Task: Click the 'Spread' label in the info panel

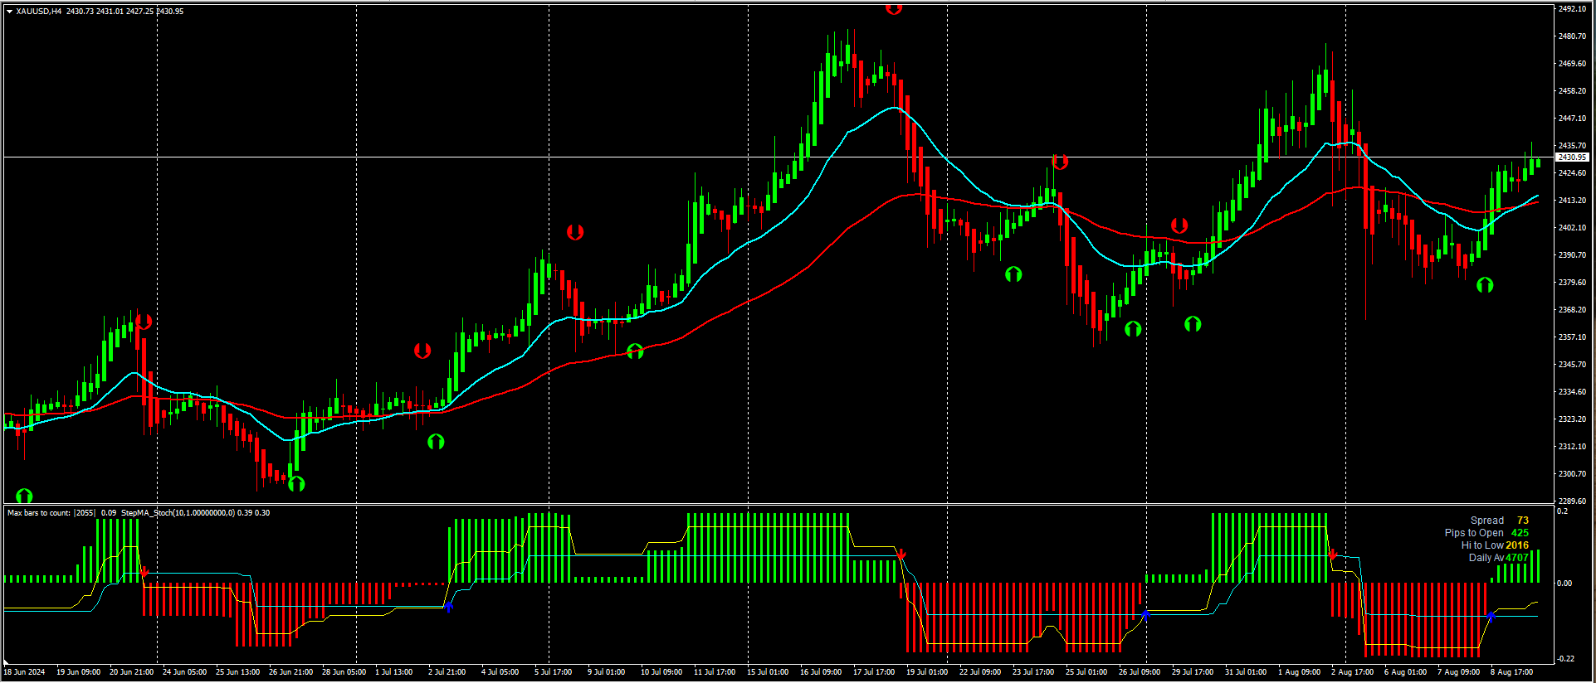Action: pyautogui.click(x=1487, y=521)
